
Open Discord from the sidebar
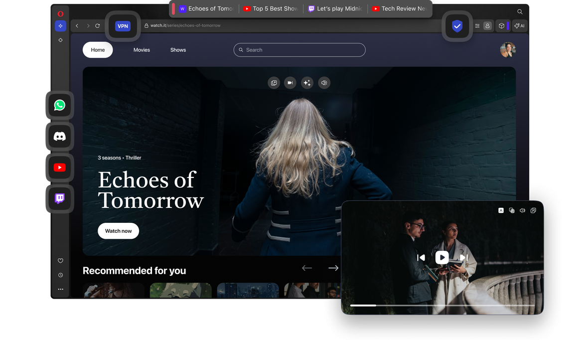59,136
